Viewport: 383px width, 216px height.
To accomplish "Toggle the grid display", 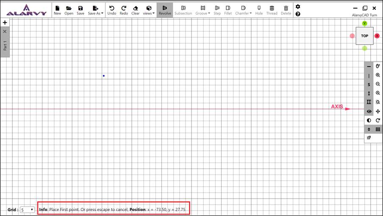I will (x=378, y=129).
